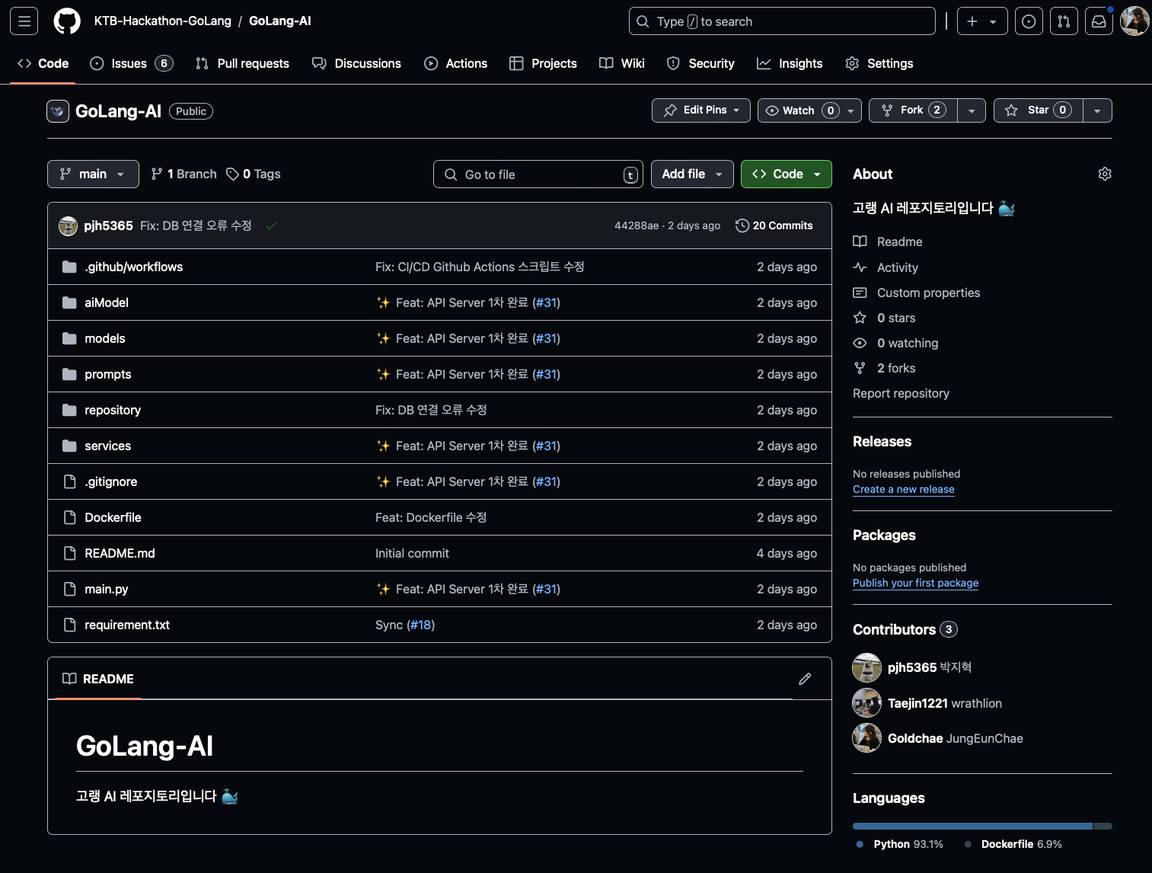Open the green Code dropdown
The width and height of the screenshot is (1152, 873).
pyautogui.click(x=787, y=174)
